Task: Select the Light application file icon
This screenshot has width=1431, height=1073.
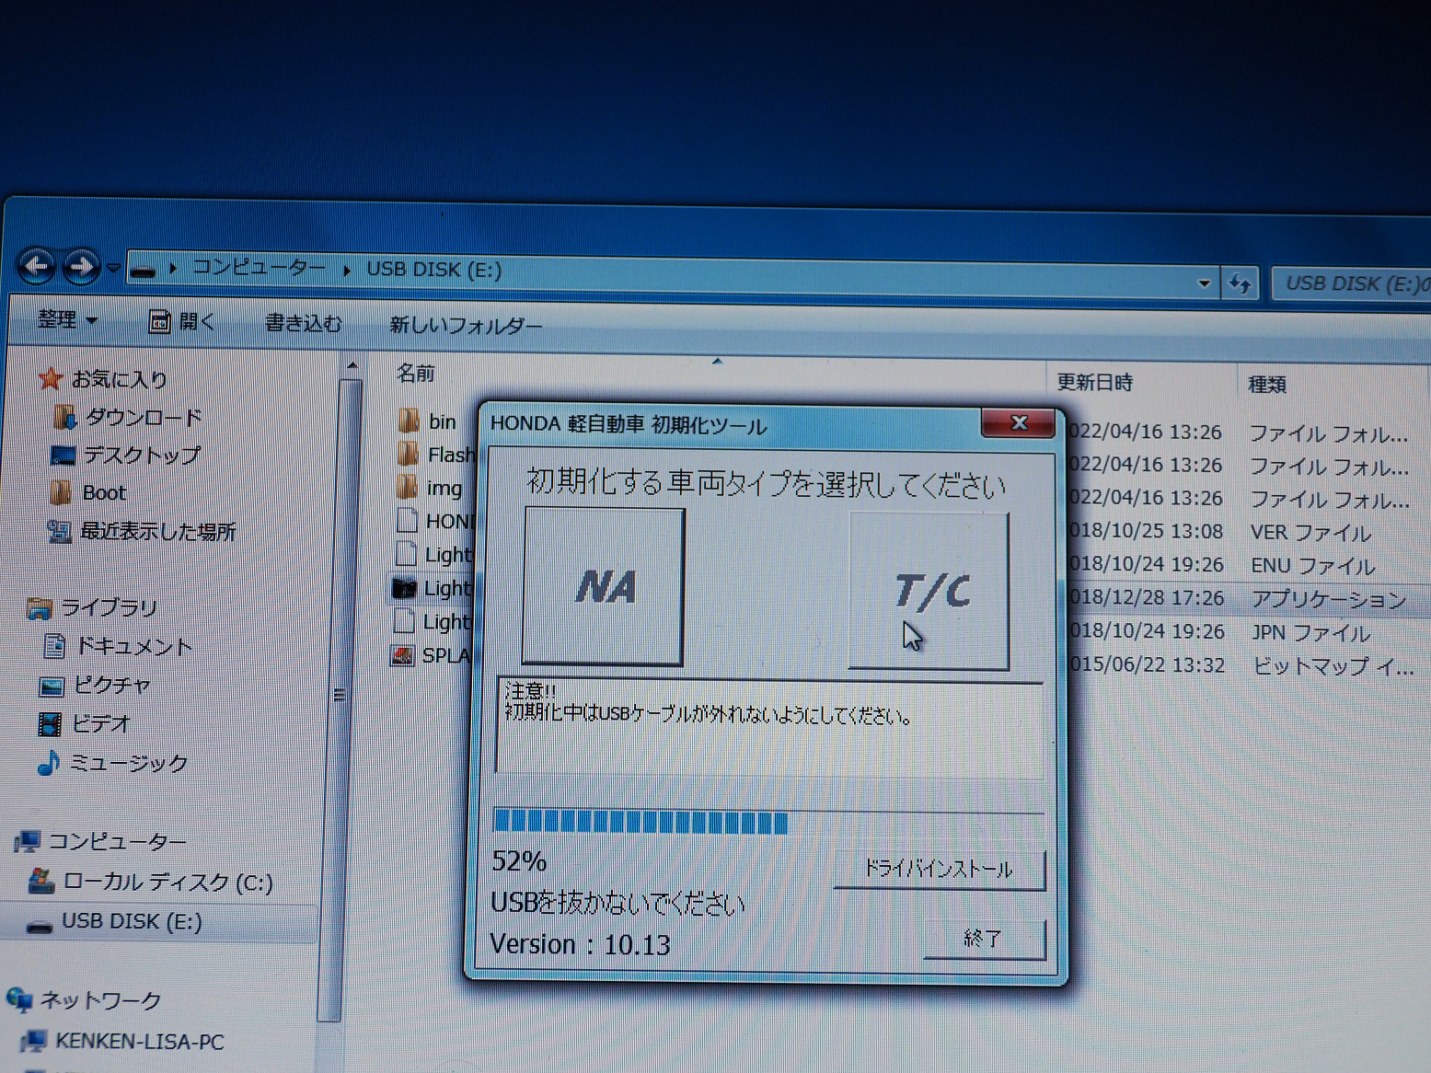Action: 404,587
